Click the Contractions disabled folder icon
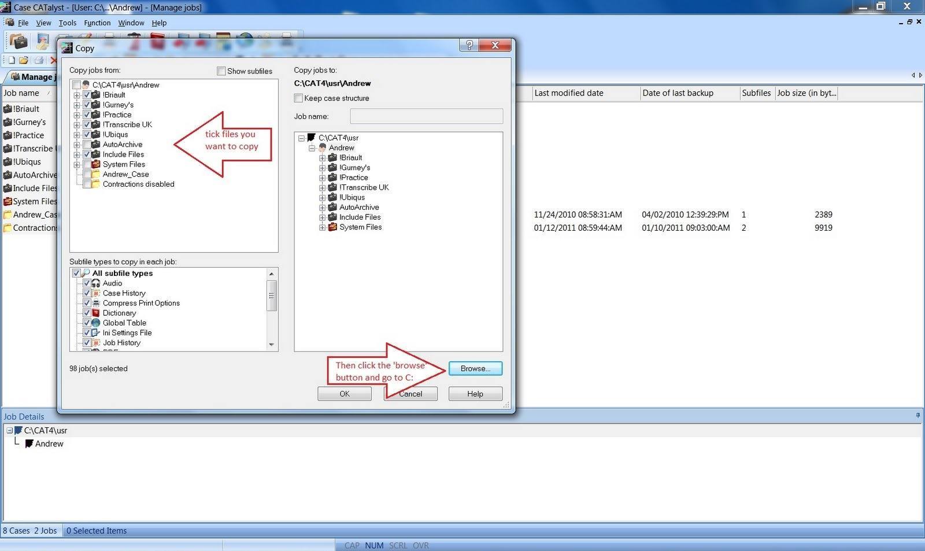 click(x=96, y=184)
